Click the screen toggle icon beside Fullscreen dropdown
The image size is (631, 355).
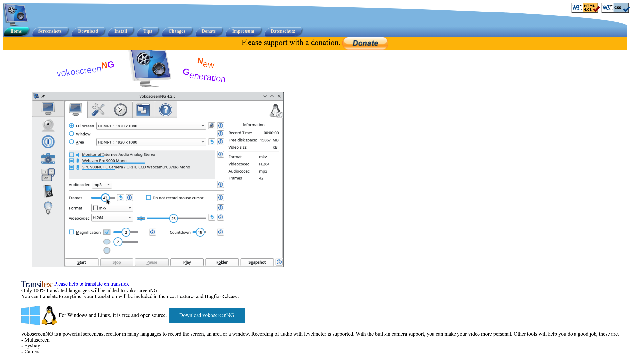tap(212, 126)
